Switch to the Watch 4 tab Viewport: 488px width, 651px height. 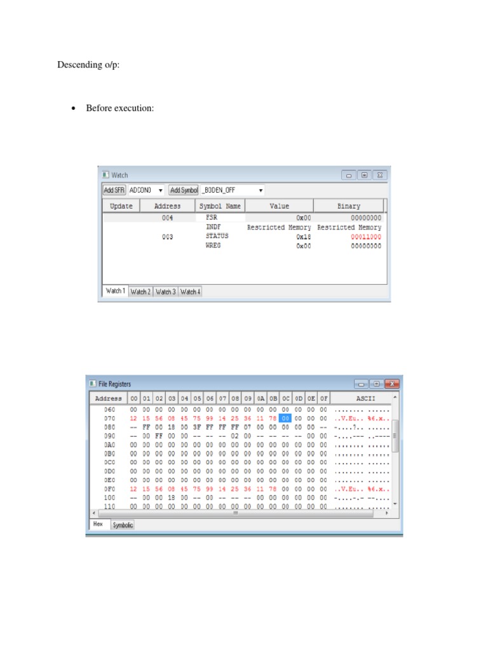pos(191,292)
